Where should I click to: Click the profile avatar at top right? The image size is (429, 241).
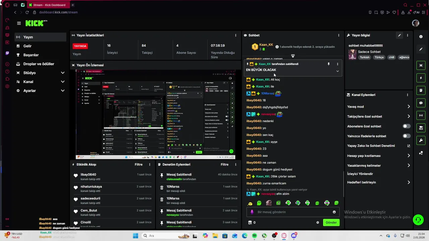(x=416, y=23)
